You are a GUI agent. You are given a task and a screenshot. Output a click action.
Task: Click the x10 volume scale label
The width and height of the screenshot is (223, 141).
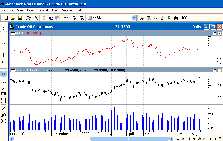point(212,128)
